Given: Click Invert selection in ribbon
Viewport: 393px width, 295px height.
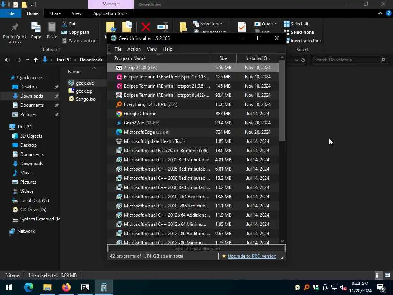Looking at the screenshot, I should tap(302, 41).
